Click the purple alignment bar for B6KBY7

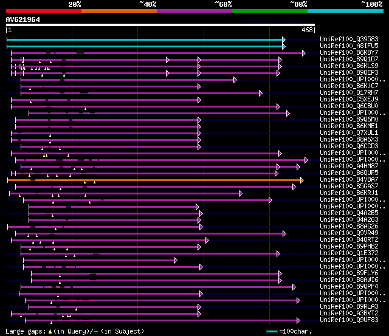(158, 53)
